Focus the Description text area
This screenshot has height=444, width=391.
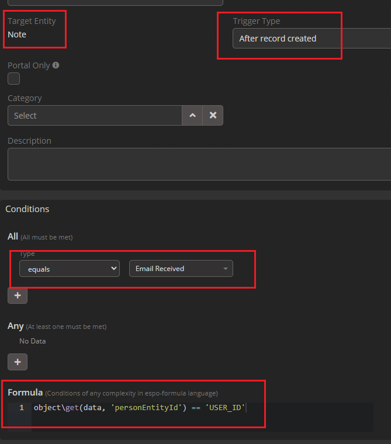(x=199, y=164)
